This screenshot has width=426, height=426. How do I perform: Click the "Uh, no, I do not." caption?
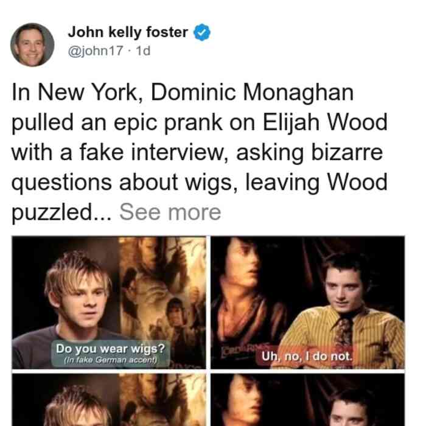tap(307, 356)
